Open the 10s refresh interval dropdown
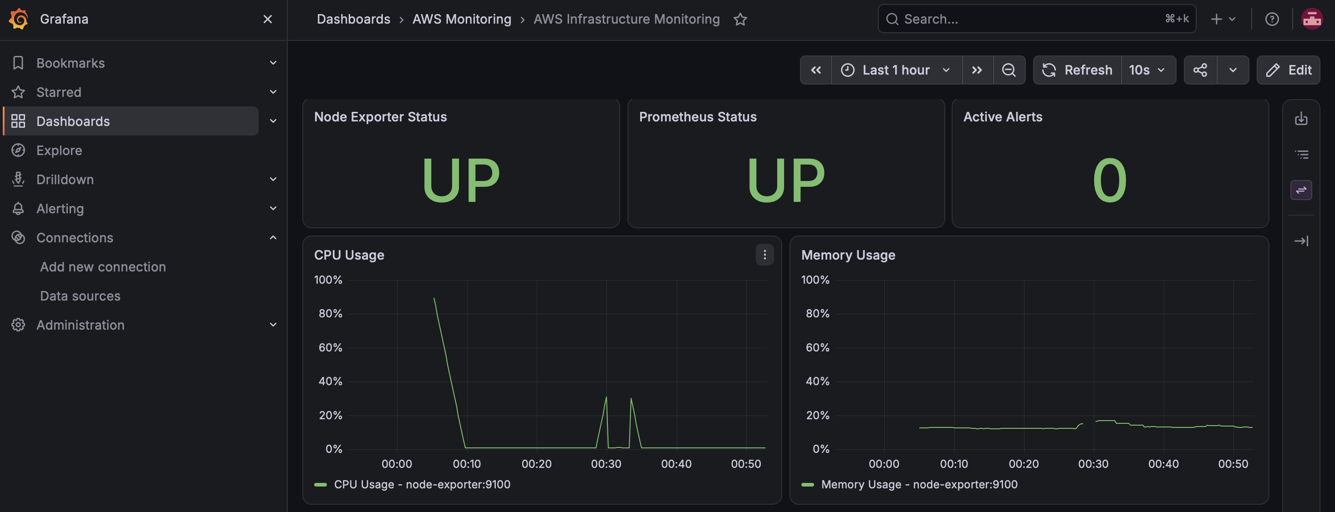Image resolution: width=1335 pixels, height=512 pixels. pos(1148,70)
